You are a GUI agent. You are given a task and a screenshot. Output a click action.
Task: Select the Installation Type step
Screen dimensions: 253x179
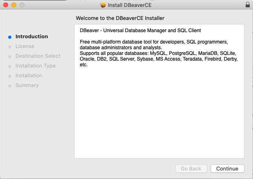(35, 66)
